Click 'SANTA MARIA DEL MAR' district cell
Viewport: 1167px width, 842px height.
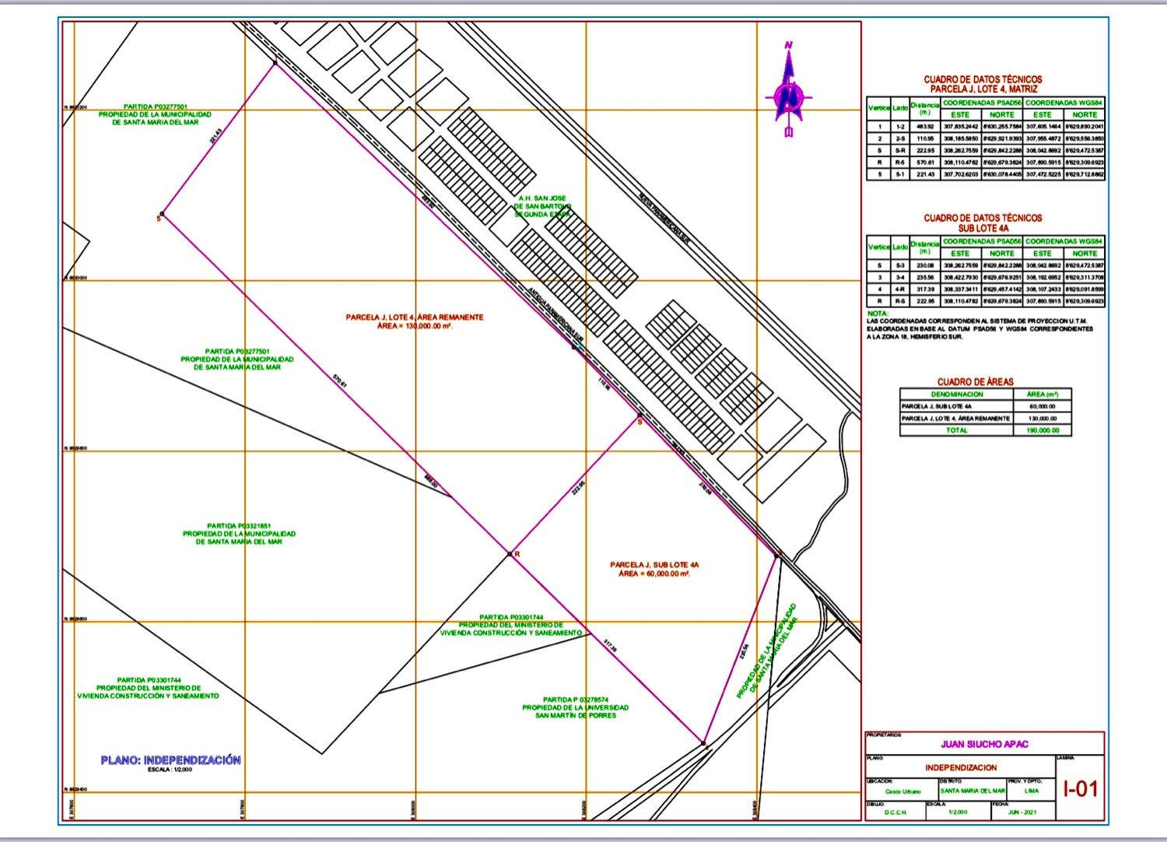pyautogui.click(x=972, y=791)
